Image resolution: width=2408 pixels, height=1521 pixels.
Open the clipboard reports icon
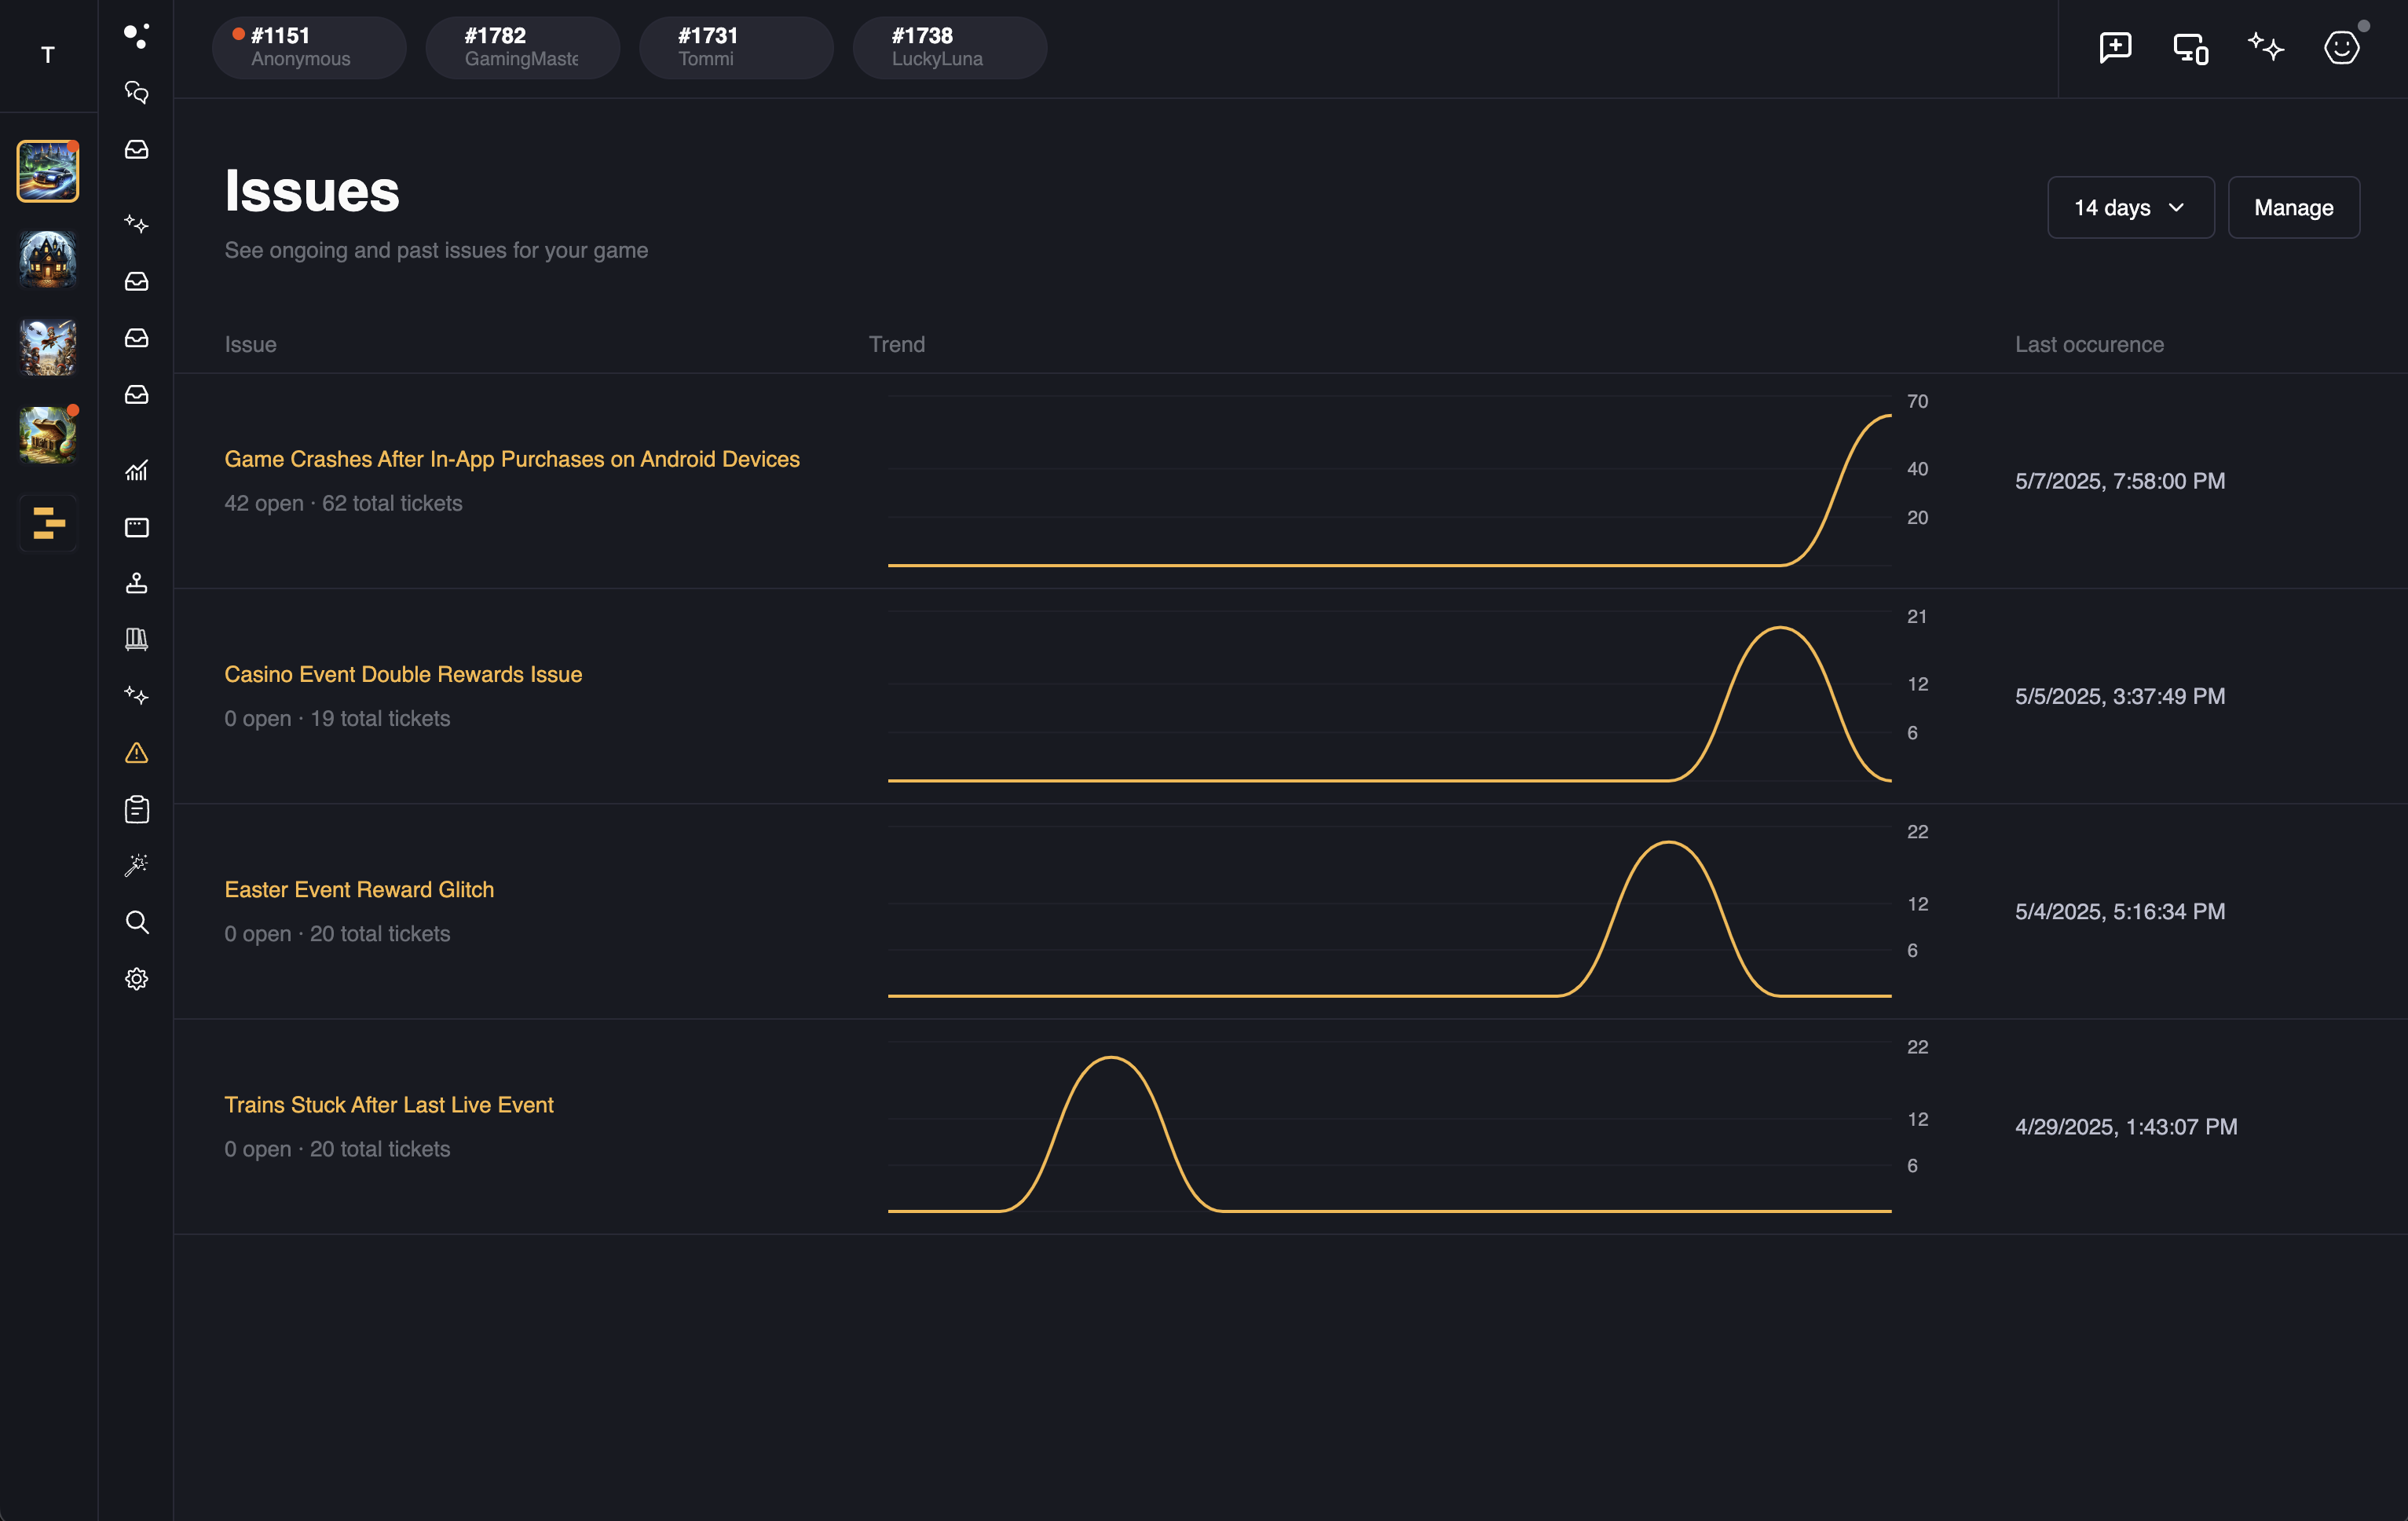pyautogui.click(x=137, y=809)
